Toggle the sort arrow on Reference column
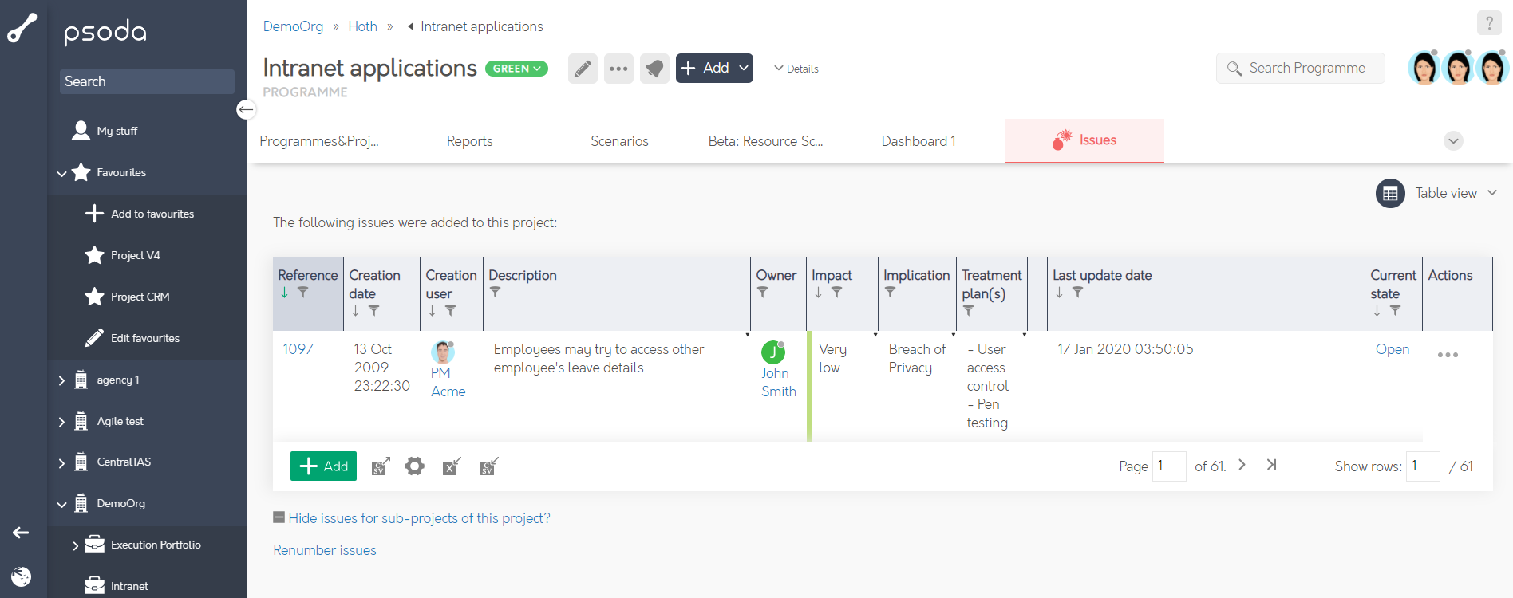This screenshot has height=598, width=1513. point(285,293)
